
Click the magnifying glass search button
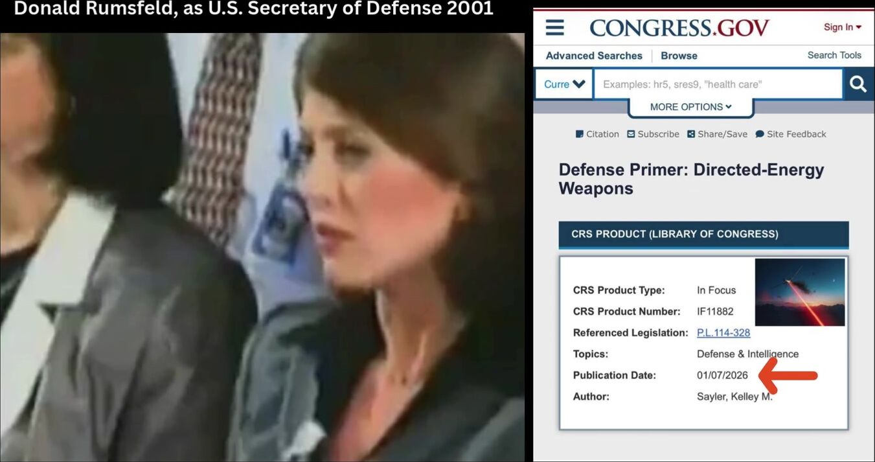[x=858, y=84]
